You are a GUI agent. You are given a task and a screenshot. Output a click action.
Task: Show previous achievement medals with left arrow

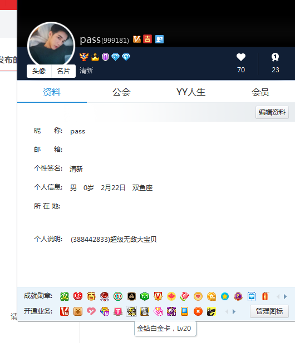tap(278, 297)
